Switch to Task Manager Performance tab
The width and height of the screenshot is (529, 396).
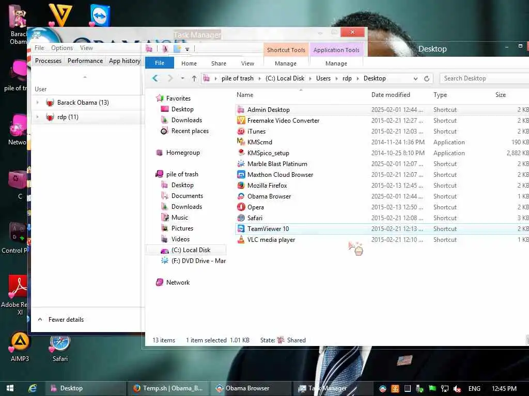(85, 61)
